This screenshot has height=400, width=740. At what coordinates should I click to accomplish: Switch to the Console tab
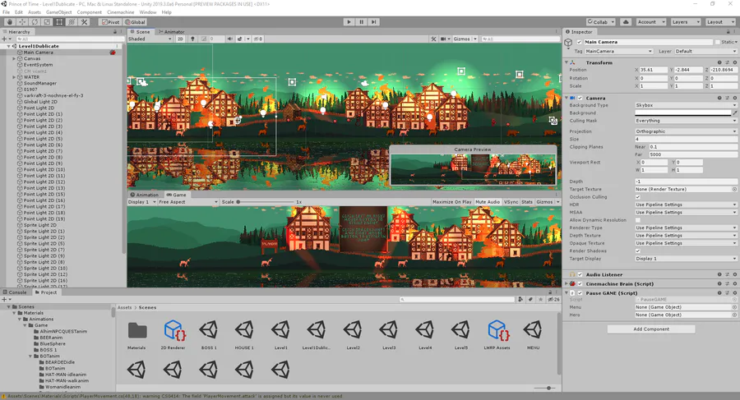[15, 292]
